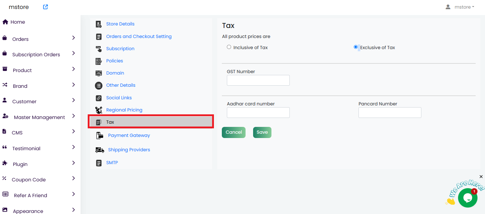The height and width of the screenshot is (214, 485).
Task: Open the green chat support bubble
Action: pyautogui.click(x=467, y=198)
